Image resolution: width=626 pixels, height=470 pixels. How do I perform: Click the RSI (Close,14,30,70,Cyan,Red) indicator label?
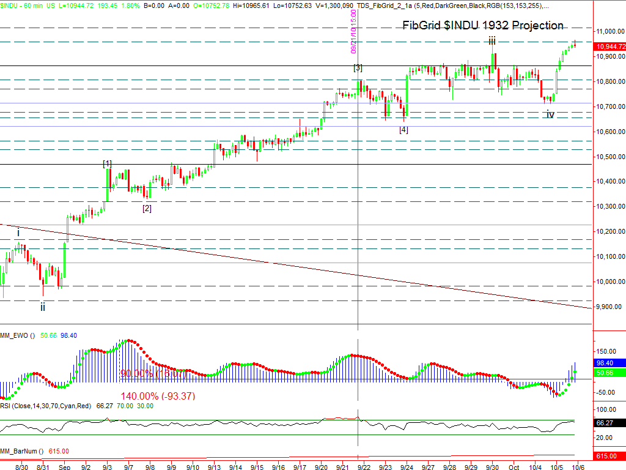[x=46, y=405]
